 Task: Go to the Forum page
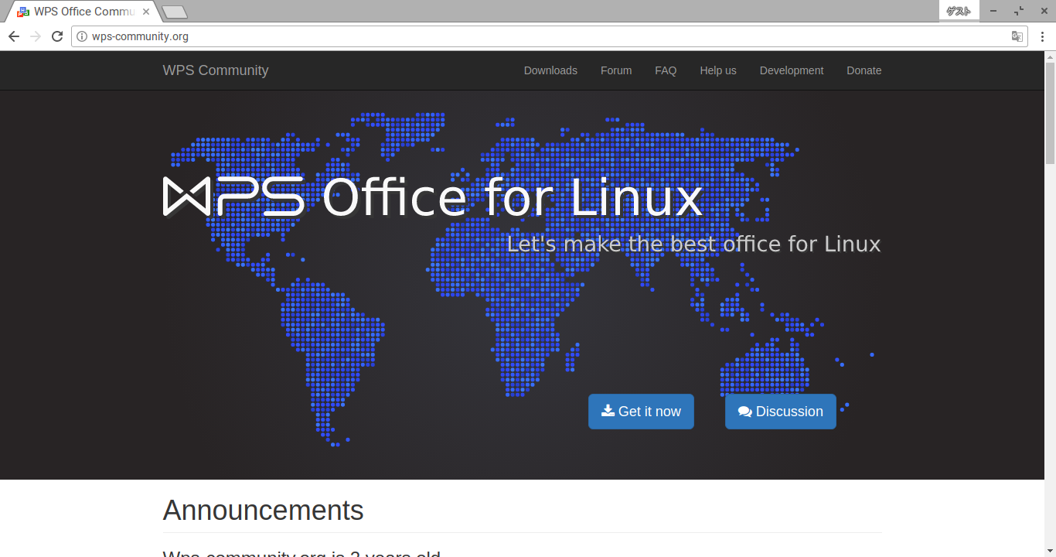[616, 70]
